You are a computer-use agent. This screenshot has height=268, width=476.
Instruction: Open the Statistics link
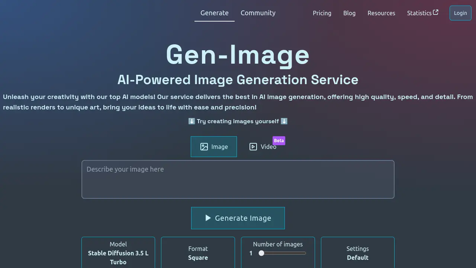(x=422, y=13)
